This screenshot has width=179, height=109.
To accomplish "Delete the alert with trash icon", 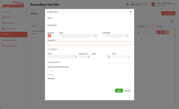I will (163, 32).
